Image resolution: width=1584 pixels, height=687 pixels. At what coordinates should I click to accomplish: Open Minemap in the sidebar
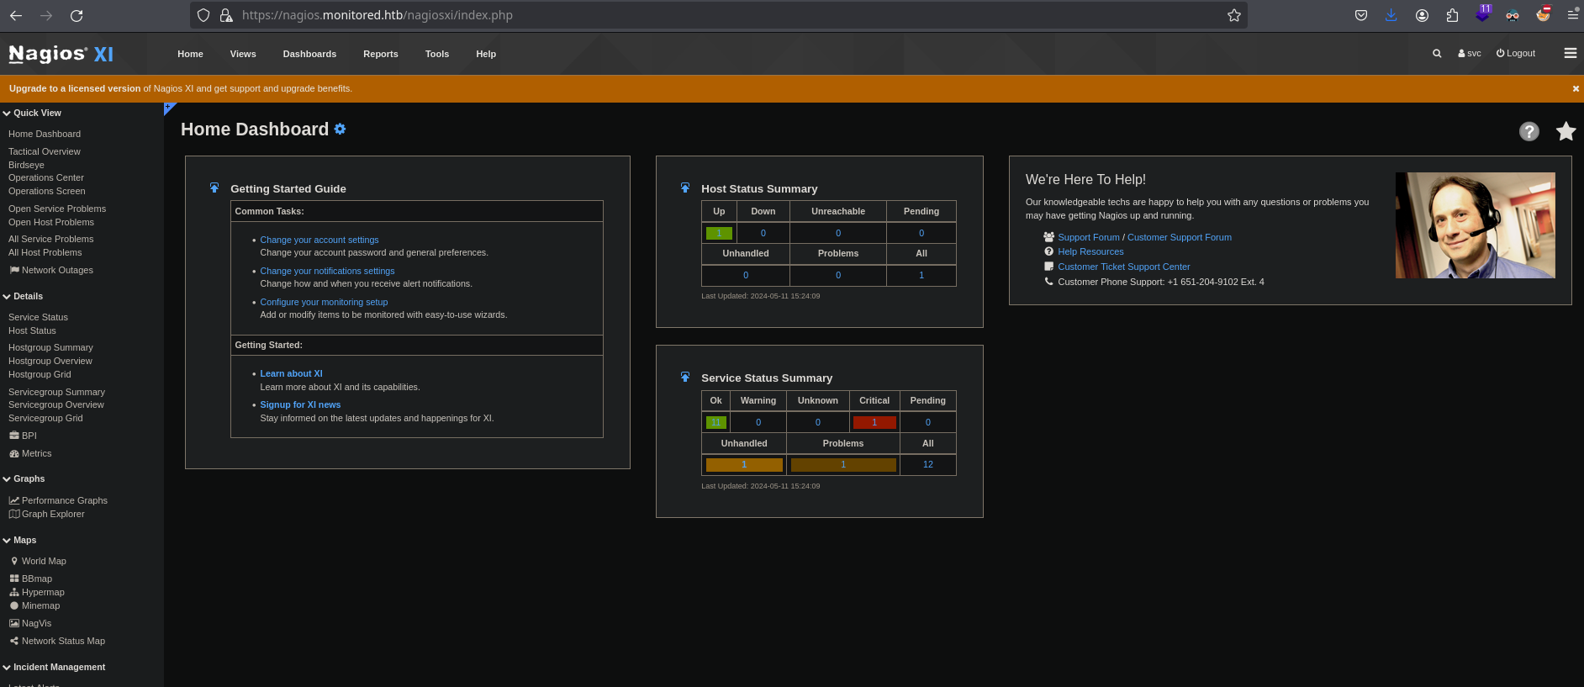34,605
